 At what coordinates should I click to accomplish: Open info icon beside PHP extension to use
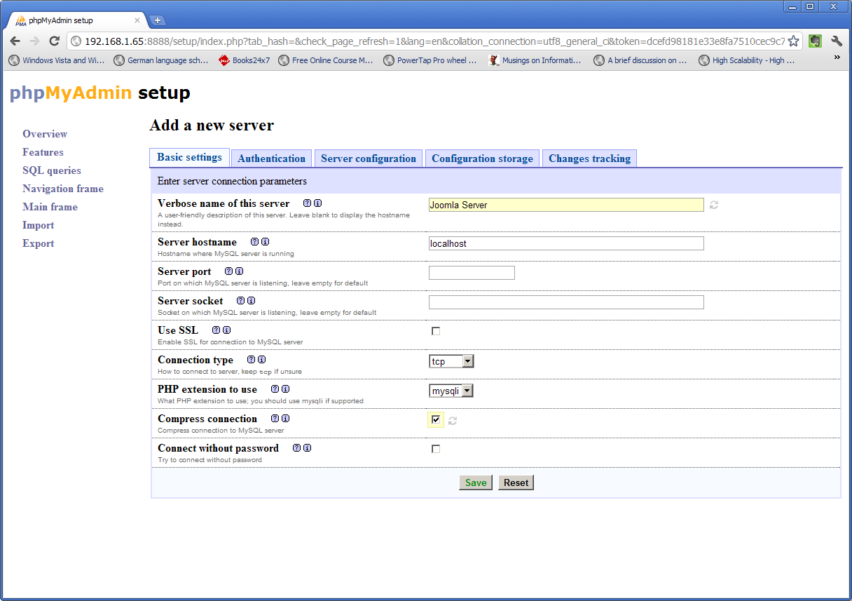tap(285, 389)
